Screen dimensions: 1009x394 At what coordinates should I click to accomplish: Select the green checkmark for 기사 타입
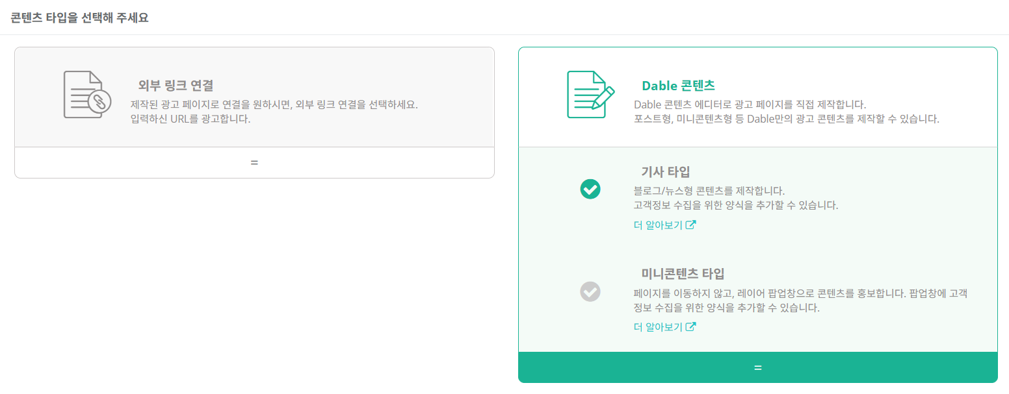tap(590, 189)
